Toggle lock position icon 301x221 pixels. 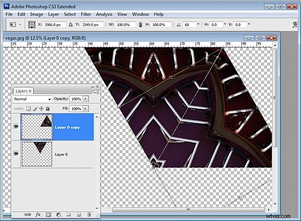(x=41, y=108)
